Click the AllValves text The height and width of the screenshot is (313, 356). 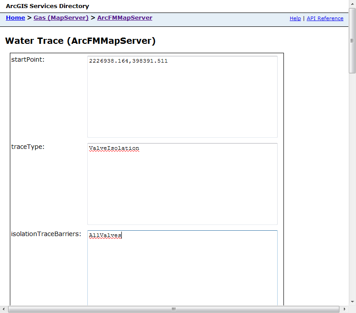point(105,236)
